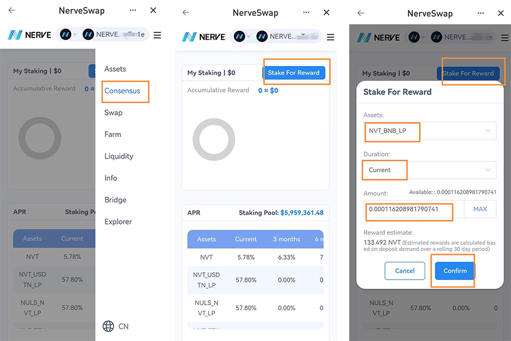
Task: Open Duration dropdown showing Current
Action: pyautogui.click(x=430, y=170)
